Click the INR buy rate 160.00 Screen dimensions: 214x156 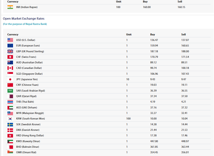click(x=147, y=7)
